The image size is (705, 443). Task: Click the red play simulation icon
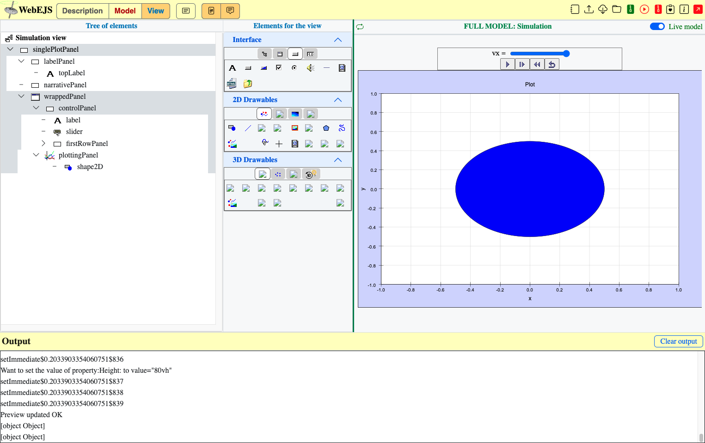(x=644, y=9)
